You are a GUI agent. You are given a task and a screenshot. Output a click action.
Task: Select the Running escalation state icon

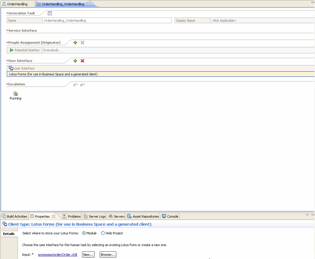16,94
